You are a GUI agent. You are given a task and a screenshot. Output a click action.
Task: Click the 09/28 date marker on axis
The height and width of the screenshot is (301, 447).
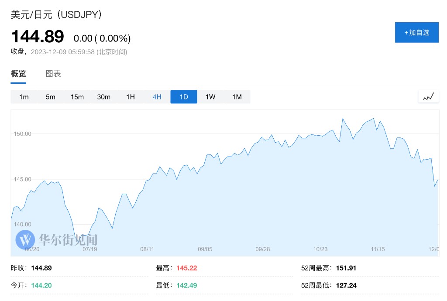(262, 249)
